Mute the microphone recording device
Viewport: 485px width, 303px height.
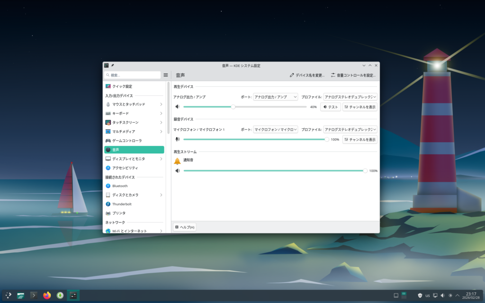tap(178, 139)
